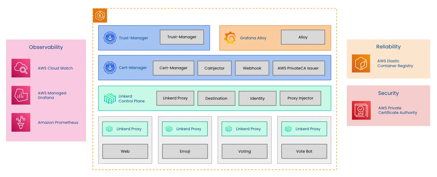Select the Webhook component box
This screenshot has height=177, width=437.
click(x=252, y=68)
